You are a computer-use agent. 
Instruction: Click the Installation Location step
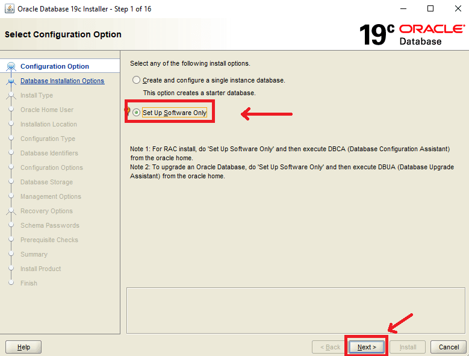coord(49,124)
